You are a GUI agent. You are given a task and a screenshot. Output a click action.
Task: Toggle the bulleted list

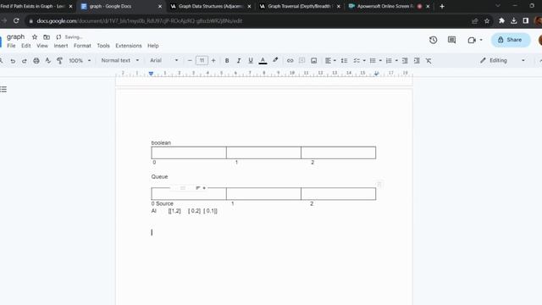pos(373,60)
